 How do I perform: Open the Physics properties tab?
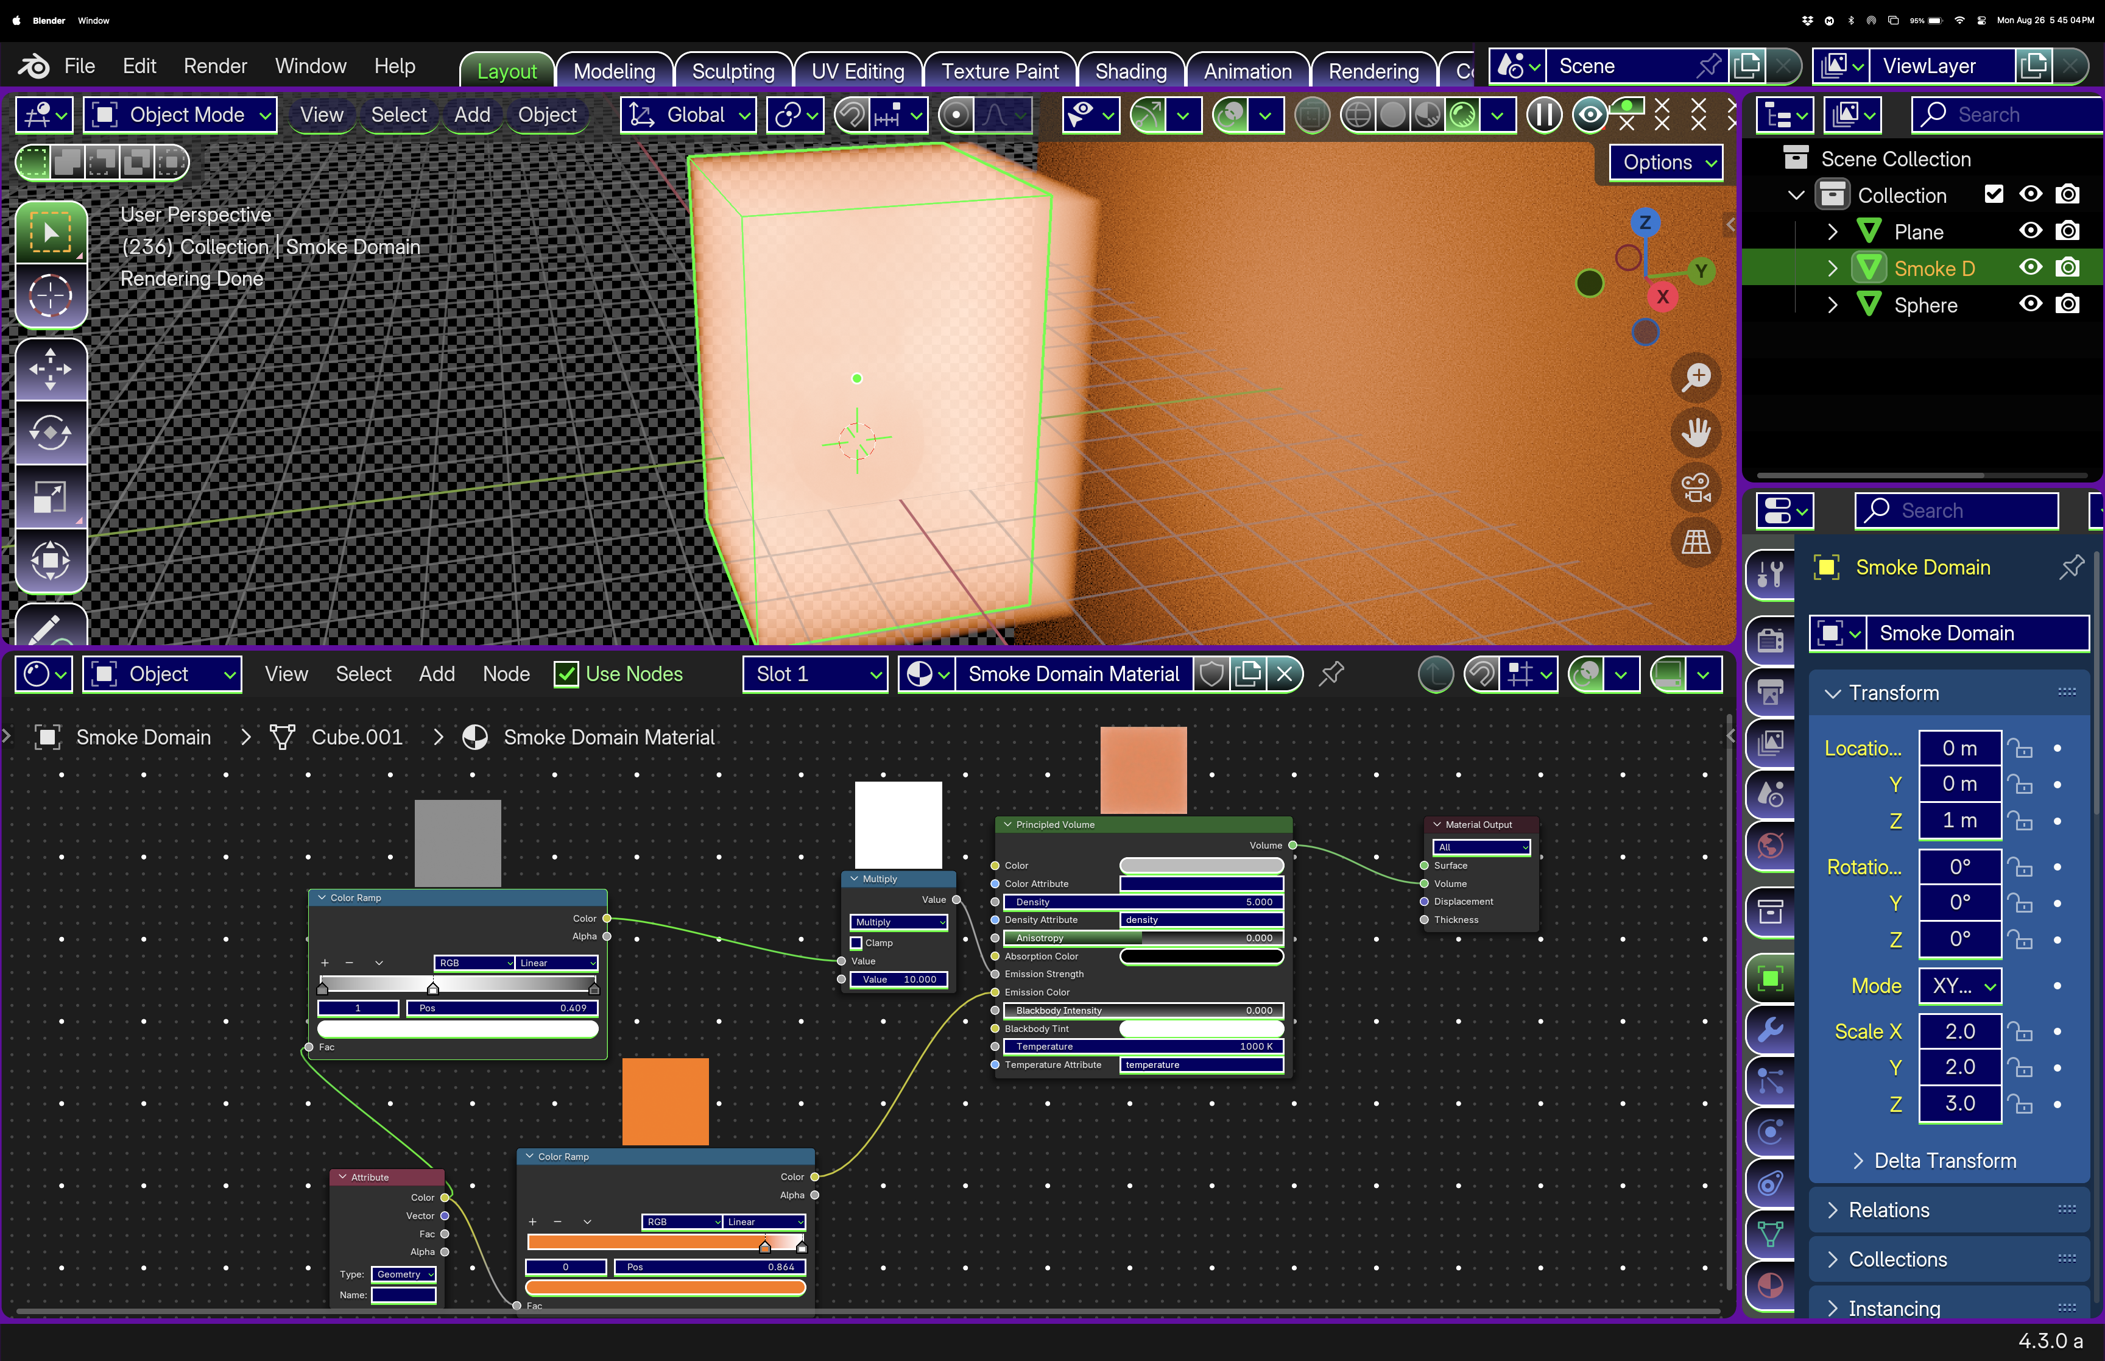(1770, 1132)
